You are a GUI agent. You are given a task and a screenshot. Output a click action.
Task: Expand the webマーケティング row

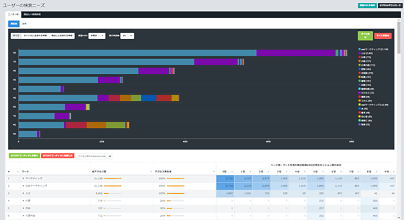click(x=23, y=186)
